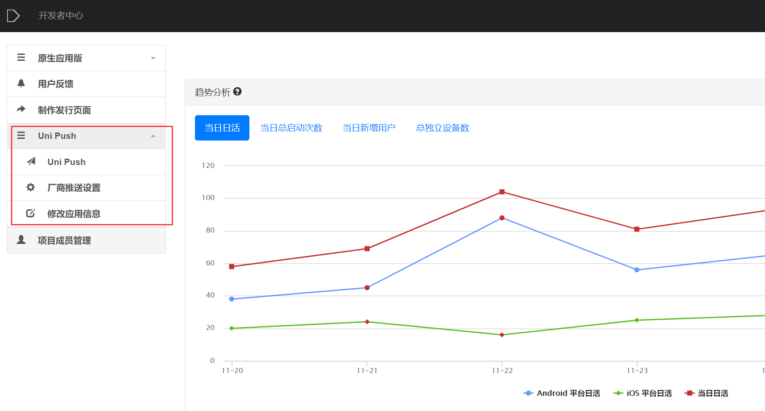765x411 pixels.
Task: Open 原生应用版 menu item
Action: pos(86,58)
